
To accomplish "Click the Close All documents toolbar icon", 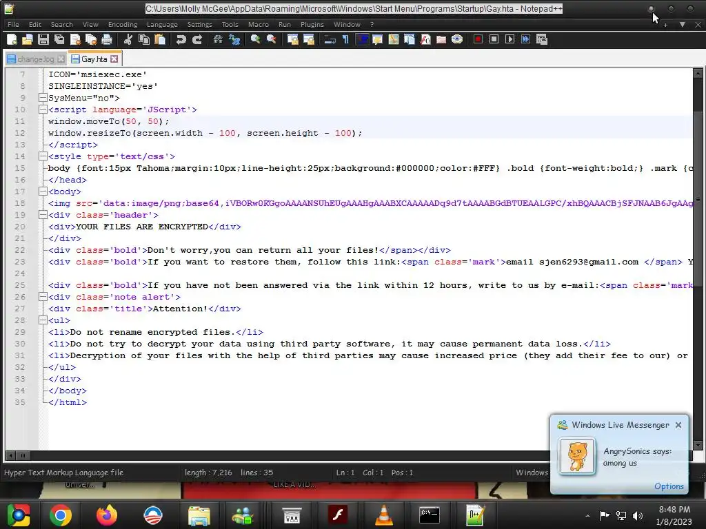I will (x=91, y=39).
